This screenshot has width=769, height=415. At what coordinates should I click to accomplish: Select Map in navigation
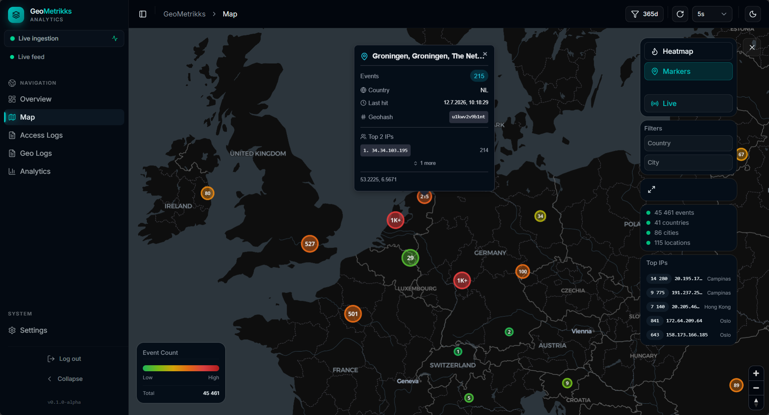(64, 117)
